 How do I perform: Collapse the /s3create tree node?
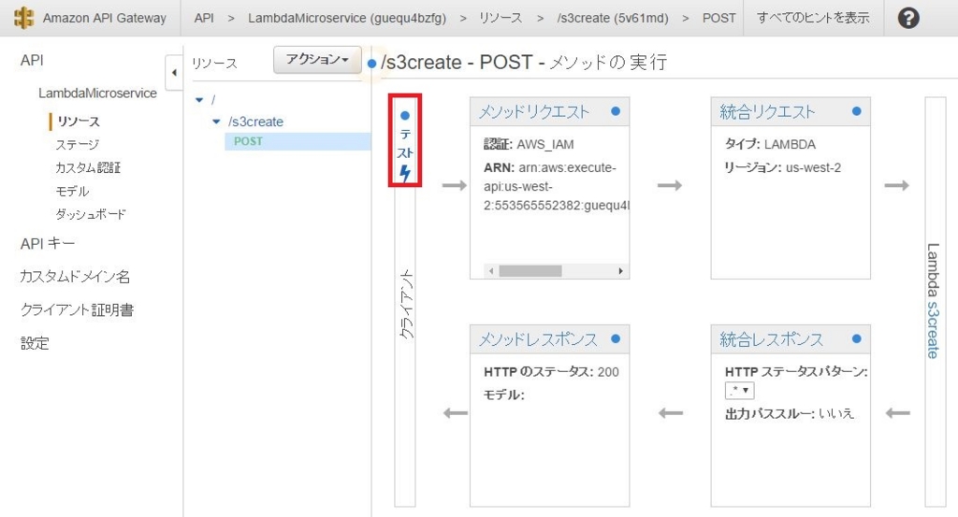click(x=216, y=122)
